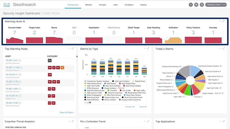Toggle Compliance System Violation legend item
The height and width of the screenshot is (129, 230).
97,81
